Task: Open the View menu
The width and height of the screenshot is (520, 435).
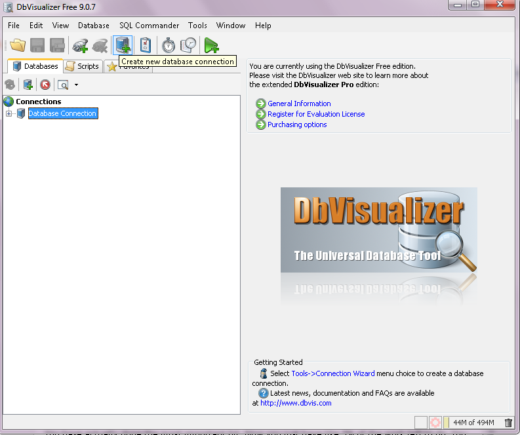Action: (x=60, y=26)
